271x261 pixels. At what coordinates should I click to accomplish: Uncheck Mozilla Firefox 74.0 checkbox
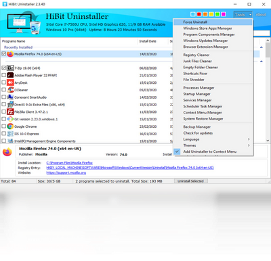coord(3,54)
